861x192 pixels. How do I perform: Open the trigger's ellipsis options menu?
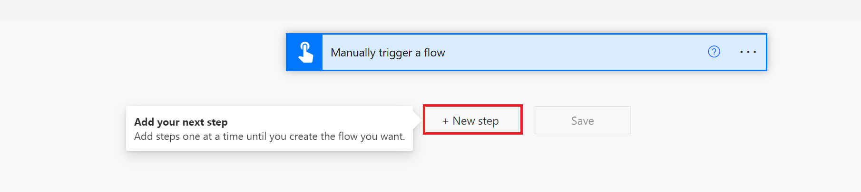[x=748, y=52]
